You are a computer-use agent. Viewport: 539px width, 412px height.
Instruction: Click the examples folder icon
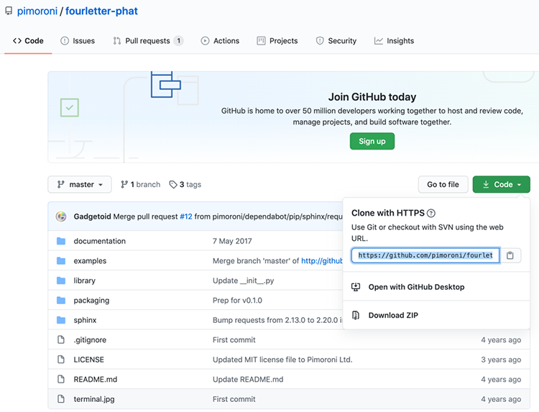[61, 261]
